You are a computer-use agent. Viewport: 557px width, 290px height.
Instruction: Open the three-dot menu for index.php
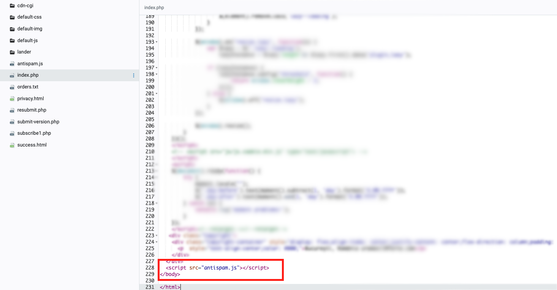[x=133, y=76]
